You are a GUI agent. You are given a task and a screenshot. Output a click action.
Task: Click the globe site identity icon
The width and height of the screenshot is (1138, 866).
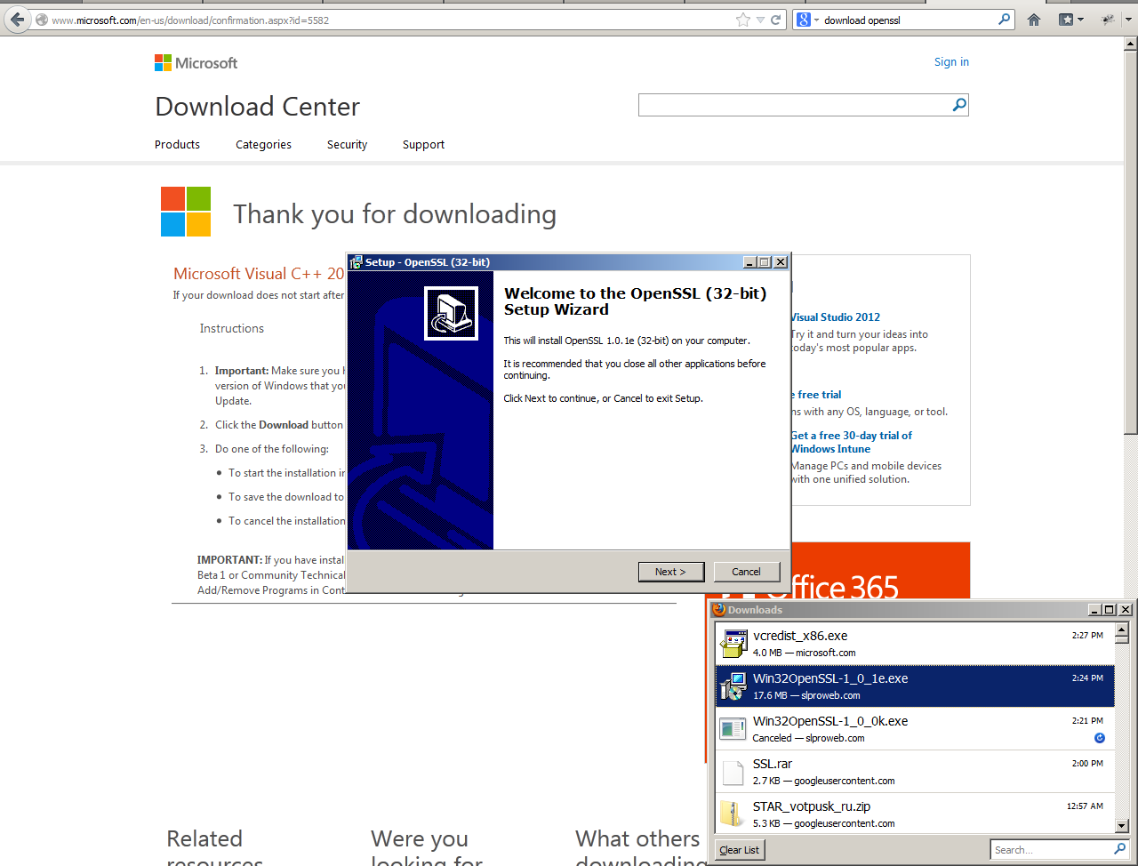click(42, 20)
